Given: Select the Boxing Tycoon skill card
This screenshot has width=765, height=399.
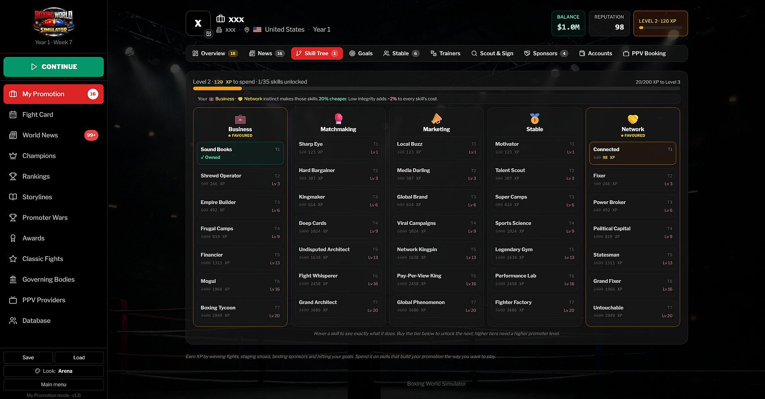Looking at the screenshot, I should pos(240,311).
